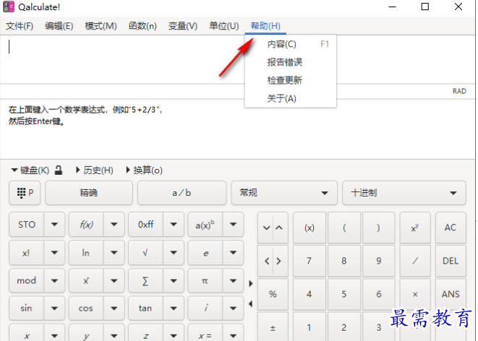The image size is (478, 341).
Task: Click the π constant button
Action: (205, 280)
